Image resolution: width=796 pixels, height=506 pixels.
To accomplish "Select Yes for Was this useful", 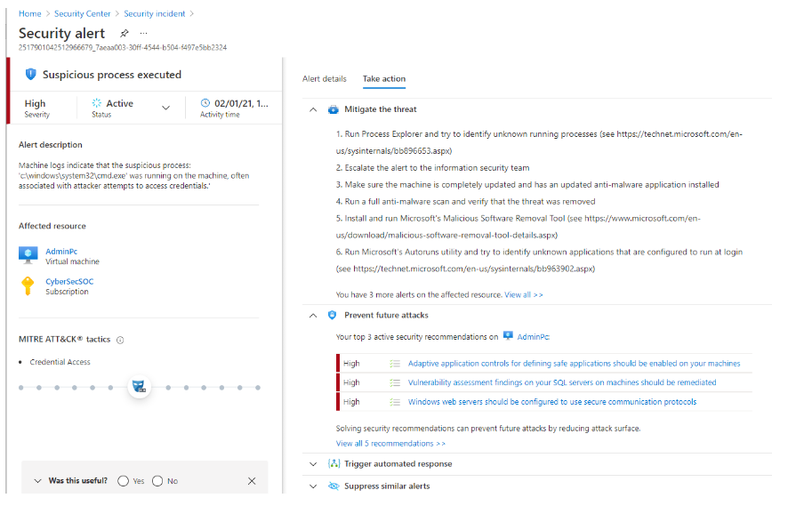I will tap(123, 481).
